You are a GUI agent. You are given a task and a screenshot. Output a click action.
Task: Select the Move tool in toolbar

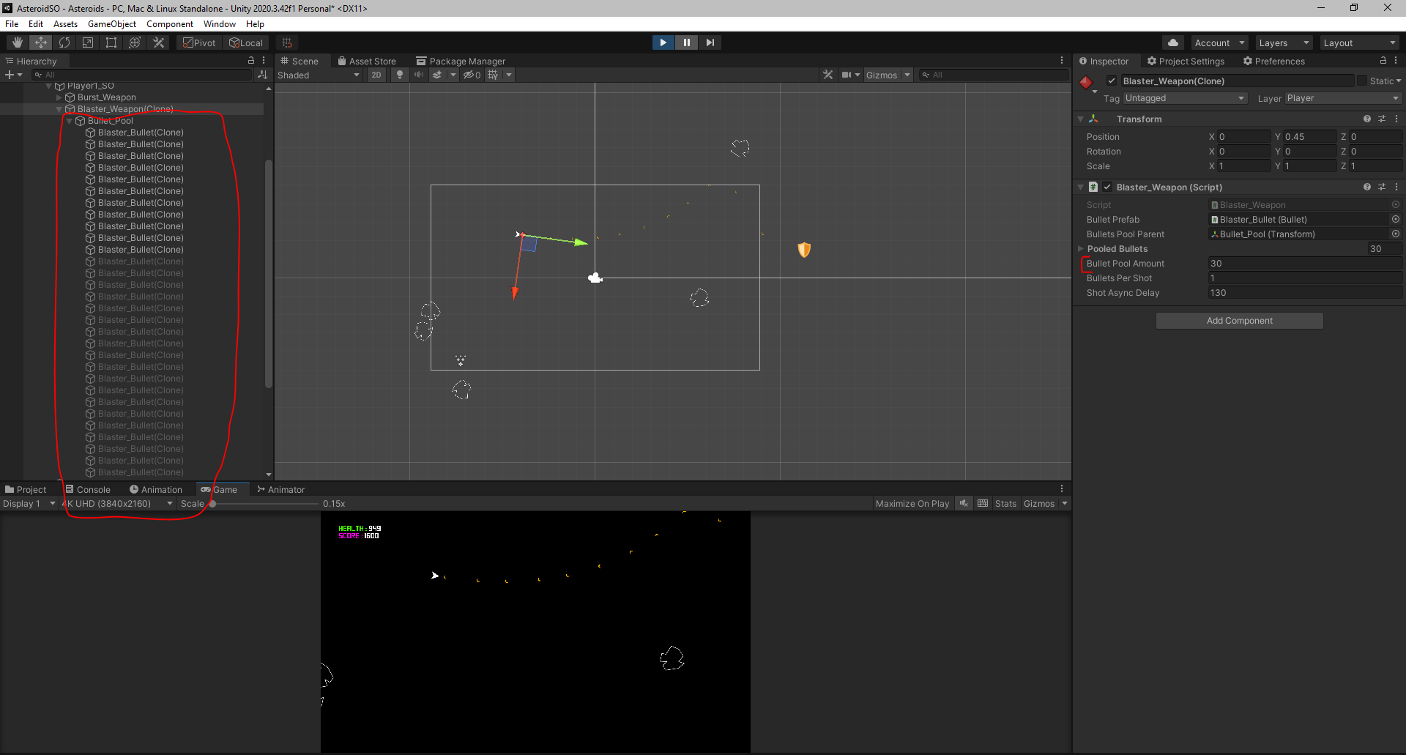click(41, 42)
